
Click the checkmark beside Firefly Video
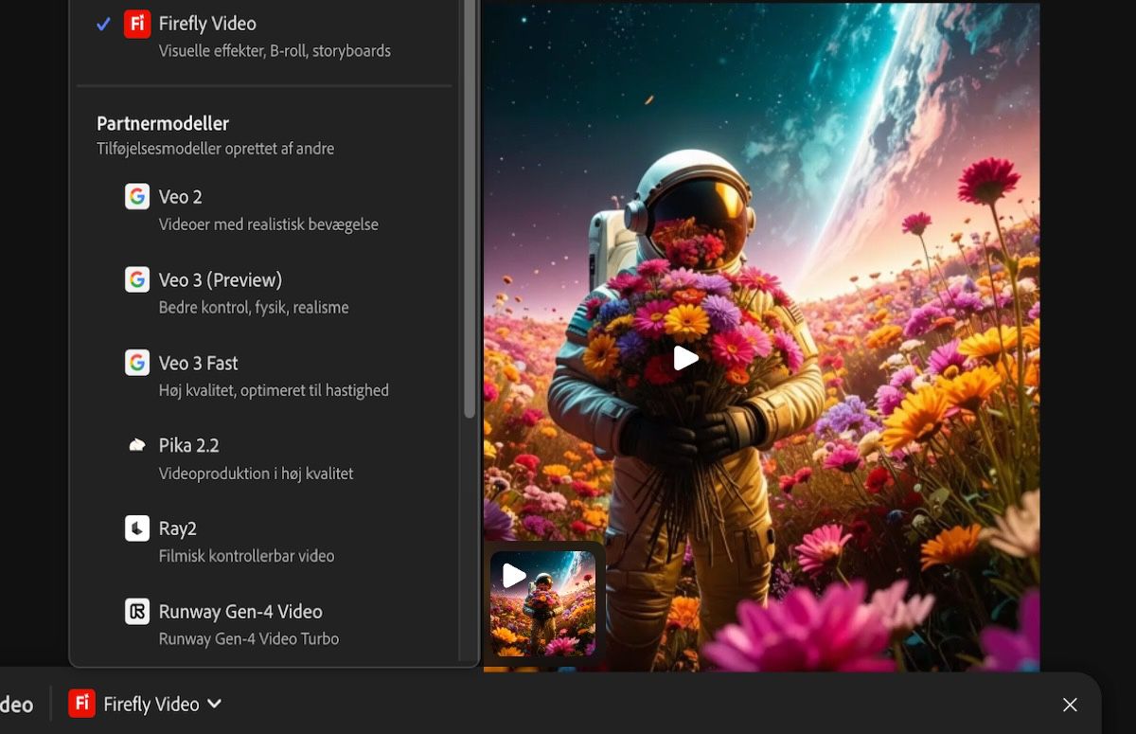[103, 24]
